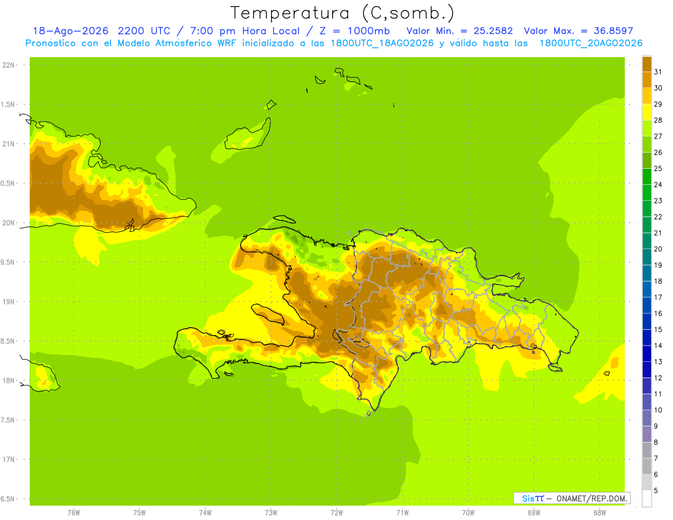Click the '20N' latitude label
Image resolution: width=673 pixels, height=520 pixels.
coord(10,223)
